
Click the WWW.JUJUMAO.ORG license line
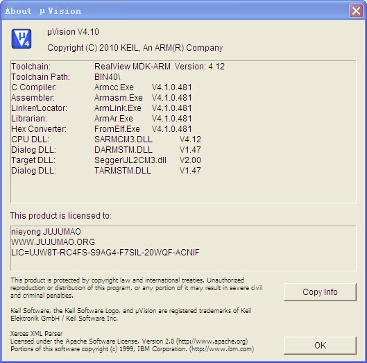(x=53, y=242)
